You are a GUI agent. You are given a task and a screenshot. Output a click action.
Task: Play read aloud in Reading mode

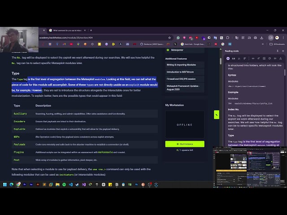[x=228, y=58]
